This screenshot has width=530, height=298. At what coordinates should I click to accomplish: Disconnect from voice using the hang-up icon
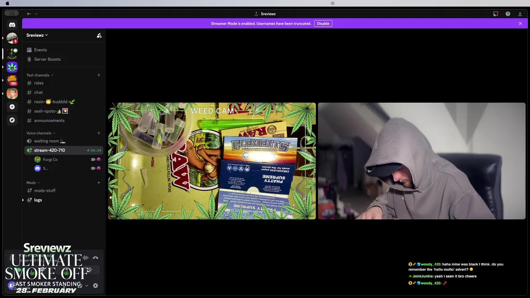[96, 258]
